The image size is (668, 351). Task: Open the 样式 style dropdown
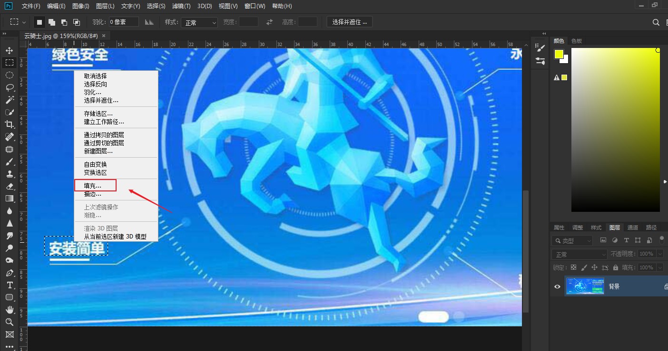[x=199, y=22]
